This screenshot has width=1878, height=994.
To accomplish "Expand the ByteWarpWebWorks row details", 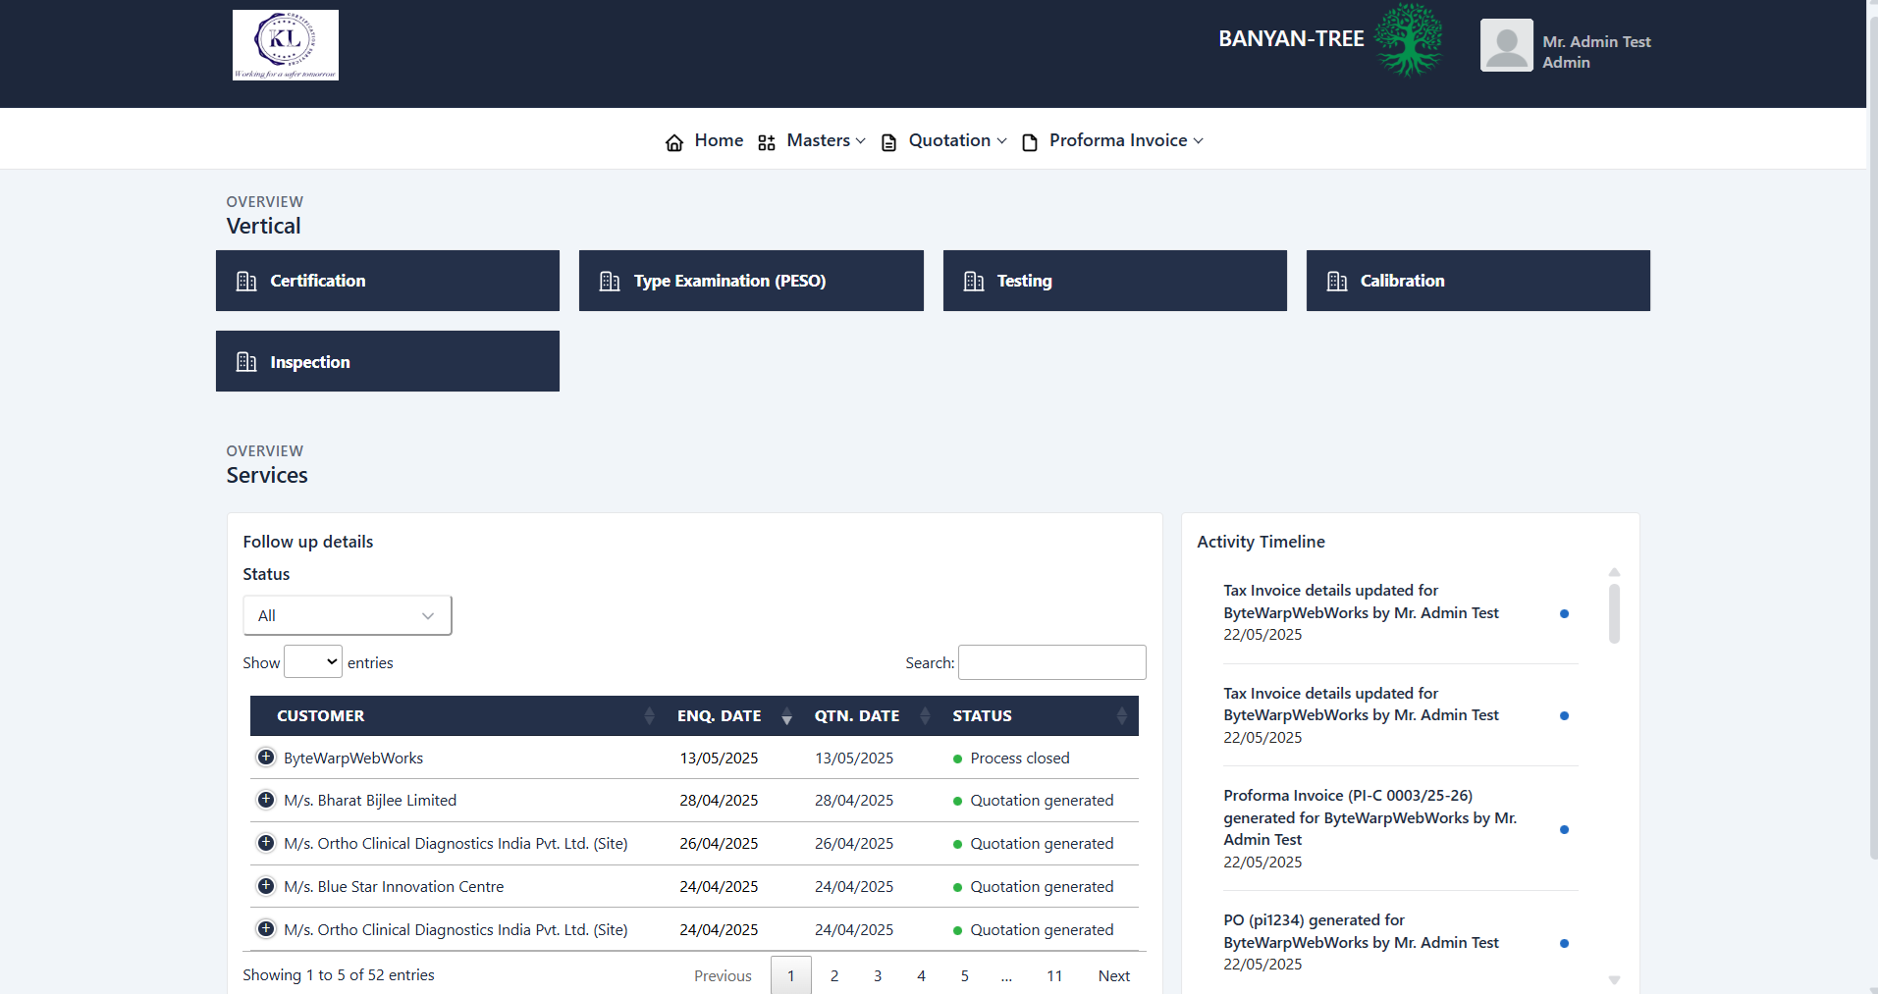I will click(x=266, y=758).
